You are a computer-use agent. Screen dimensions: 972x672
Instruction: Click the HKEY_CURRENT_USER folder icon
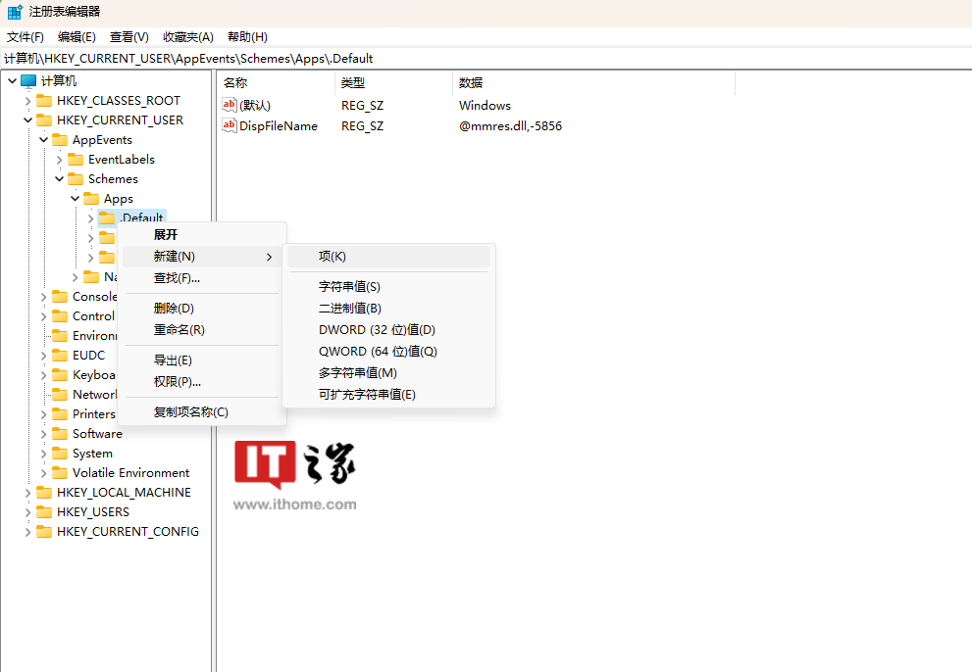coord(44,120)
